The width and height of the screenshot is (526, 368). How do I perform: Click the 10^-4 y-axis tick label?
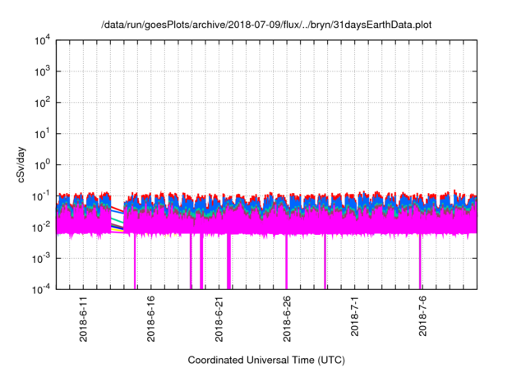point(40,289)
